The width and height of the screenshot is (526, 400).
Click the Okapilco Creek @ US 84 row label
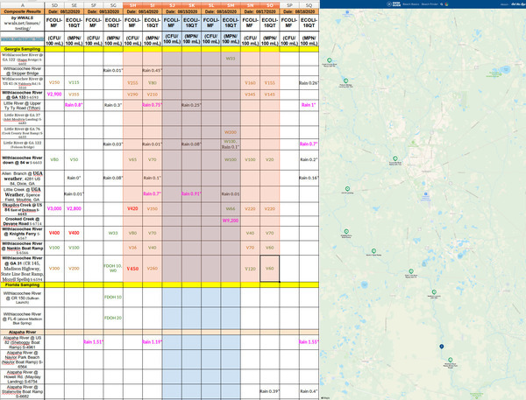coord(22,209)
